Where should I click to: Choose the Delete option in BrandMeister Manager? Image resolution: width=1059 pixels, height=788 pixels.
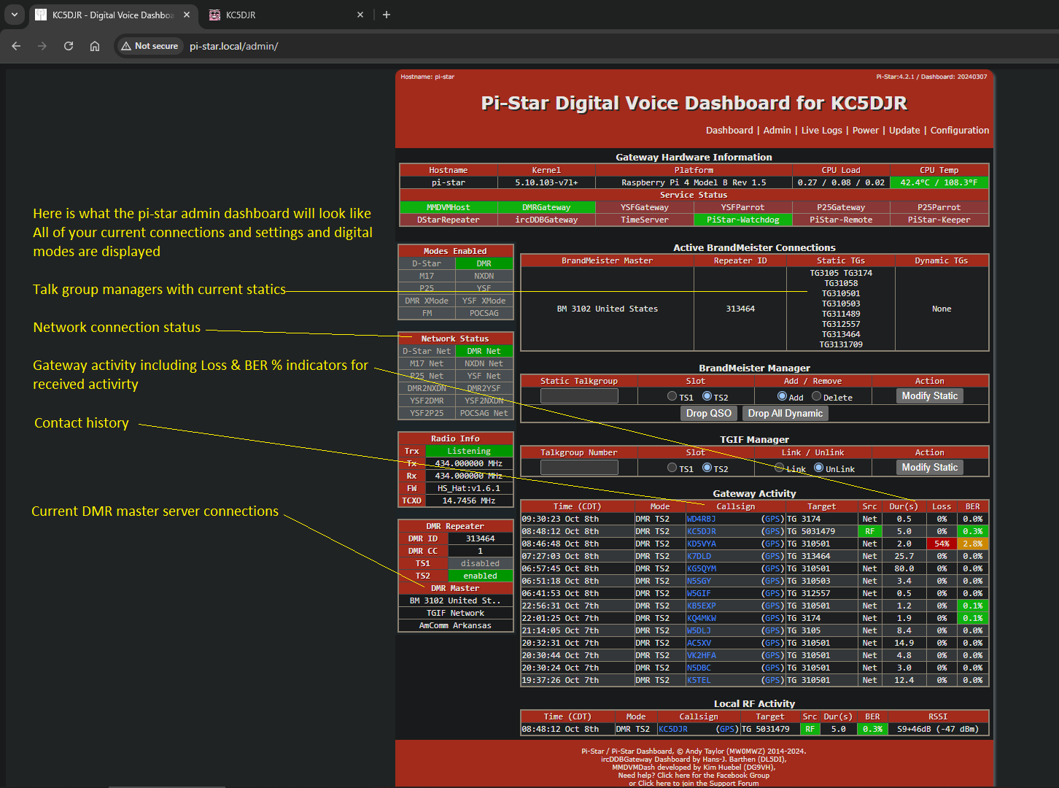[816, 396]
